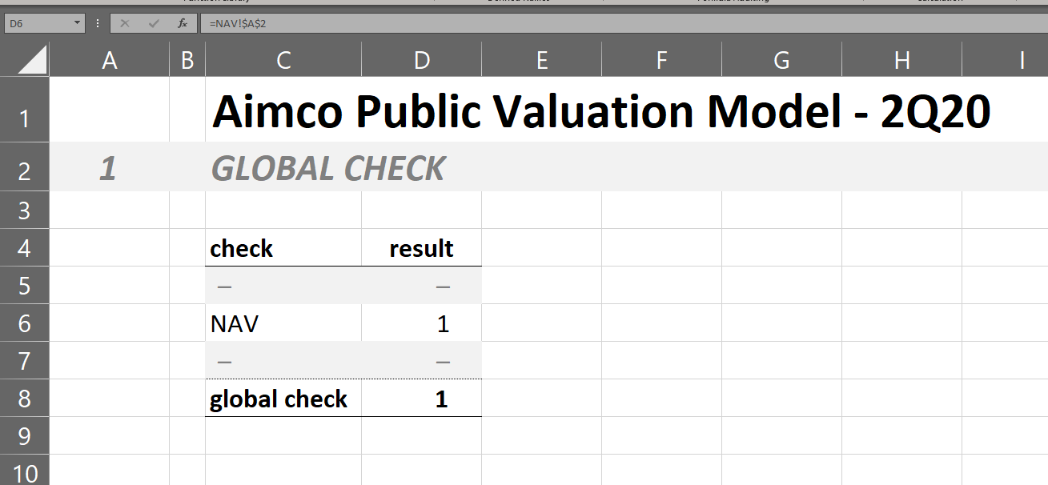Viewport: 1048px width, 485px height.
Task: Select column E header
Action: (542, 60)
